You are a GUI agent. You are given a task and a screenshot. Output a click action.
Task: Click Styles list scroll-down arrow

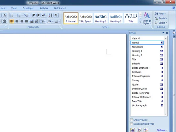click(165, 114)
